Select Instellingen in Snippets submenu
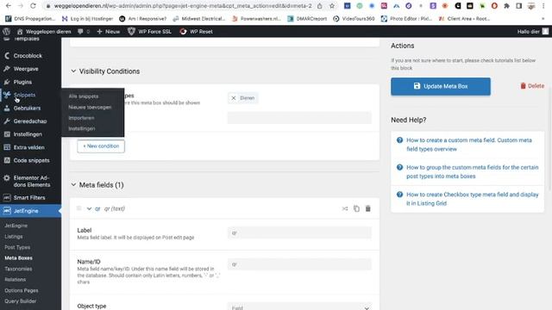This screenshot has width=552, height=310. tap(82, 128)
